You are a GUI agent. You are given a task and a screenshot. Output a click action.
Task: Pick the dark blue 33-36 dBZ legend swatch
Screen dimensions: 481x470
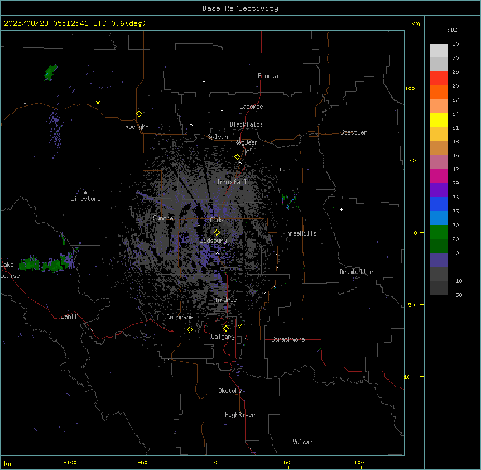click(x=439, y=204)
